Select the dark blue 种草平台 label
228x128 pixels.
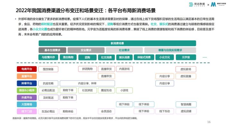click(27, 83)
